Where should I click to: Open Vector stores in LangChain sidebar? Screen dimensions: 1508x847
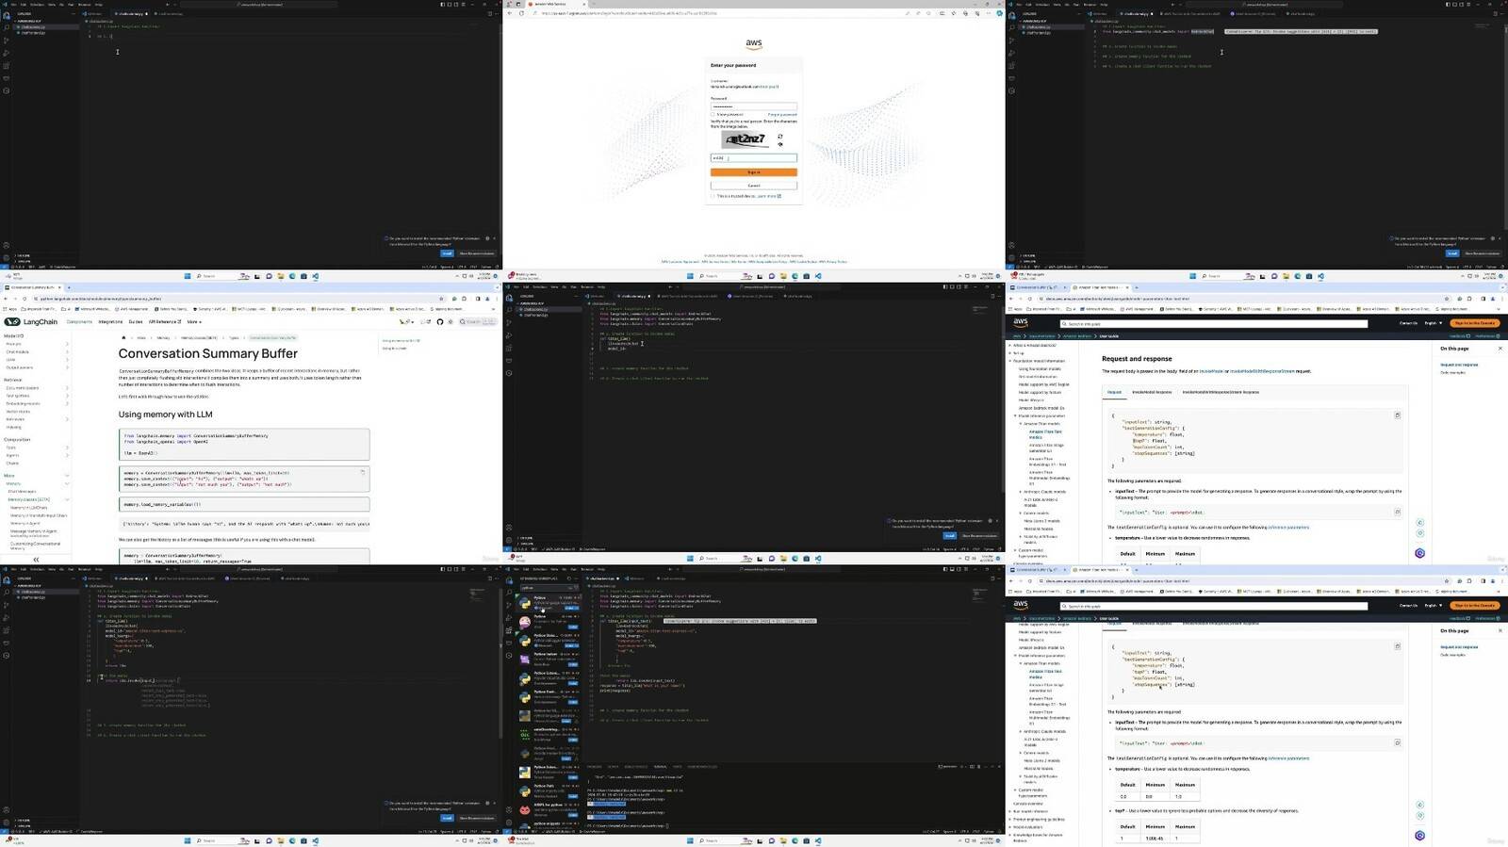[19, 412]
